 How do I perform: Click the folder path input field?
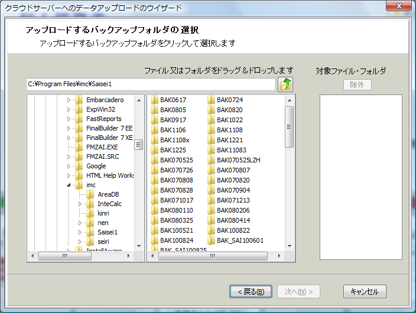tap(151, 84)
